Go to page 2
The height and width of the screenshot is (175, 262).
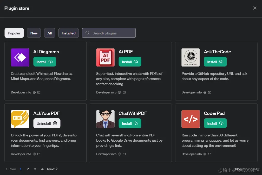tap(28, 169)
